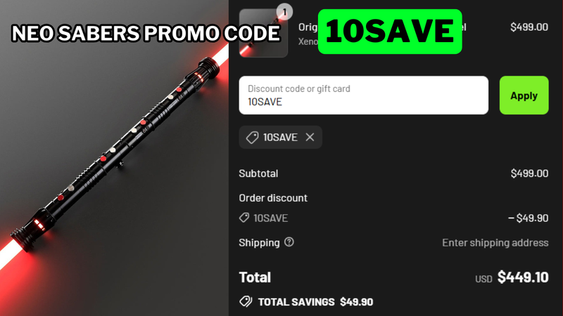
Task: Click the lightsaber product thumbnail
Action: (x=263, y=33)
